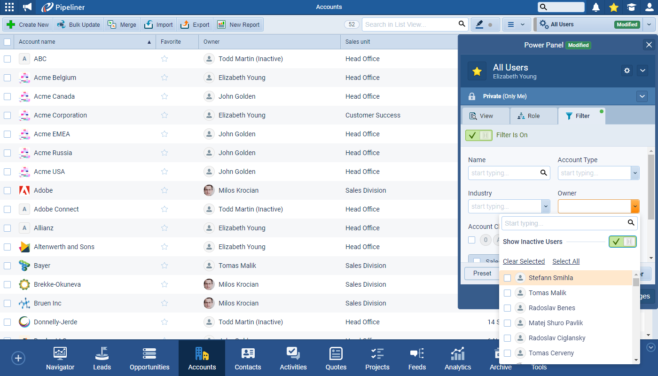Expand the Account Type dropdown
Viewport: 658px width, 376px height.
(x=635, y=173)
